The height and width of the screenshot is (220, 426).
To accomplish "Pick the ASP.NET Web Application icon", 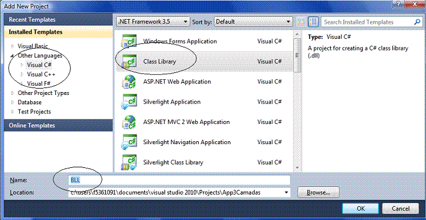I will [x=129, y=82].
